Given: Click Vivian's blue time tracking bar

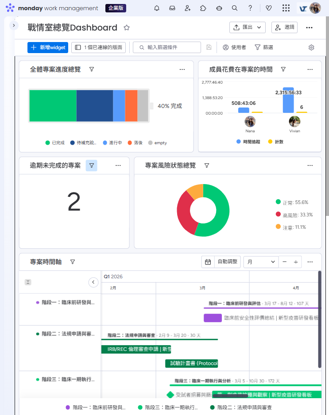Looking at the screenshot, I should tap(288, 100).
